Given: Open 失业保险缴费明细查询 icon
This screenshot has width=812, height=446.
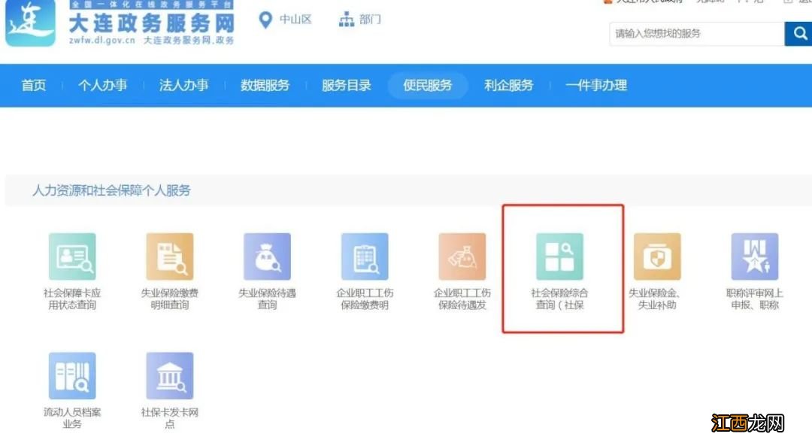Looking at the screenshot, I should [x=170, y=255].
